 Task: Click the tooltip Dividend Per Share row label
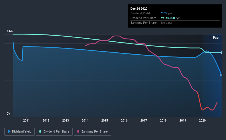(x=143, y=18)
